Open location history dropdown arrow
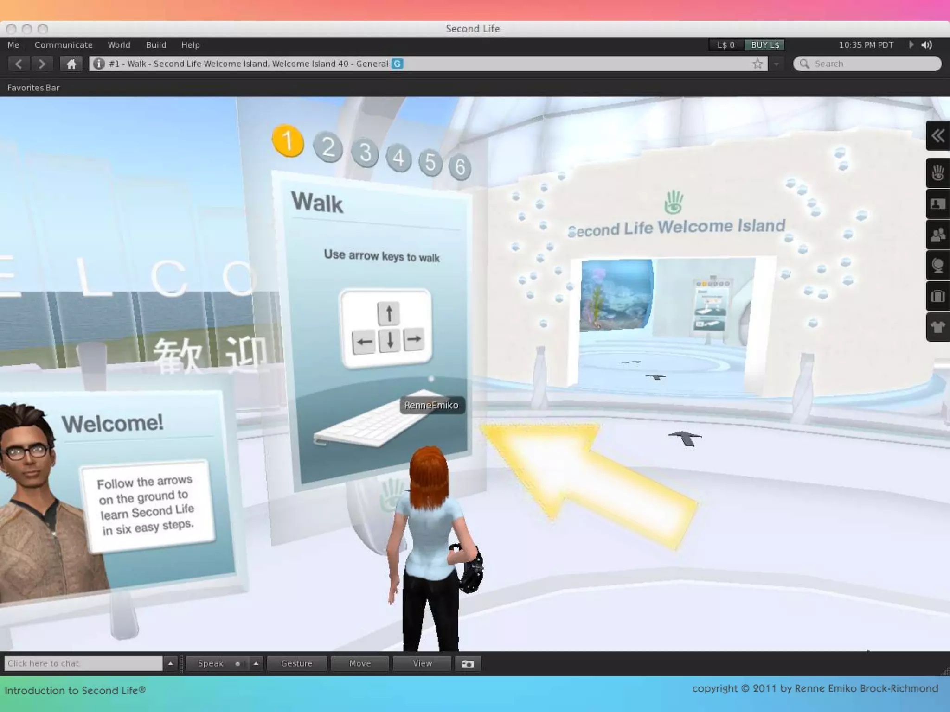The image size is (950, 712). [777, 64]
